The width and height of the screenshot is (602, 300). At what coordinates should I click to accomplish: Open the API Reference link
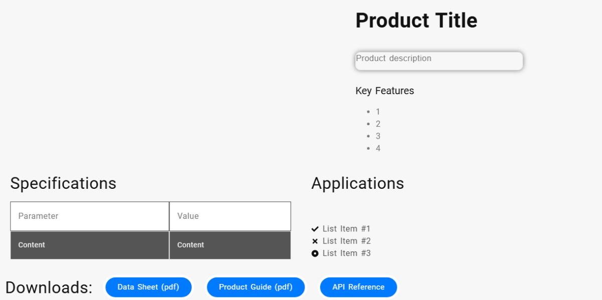tap(358, 287)
